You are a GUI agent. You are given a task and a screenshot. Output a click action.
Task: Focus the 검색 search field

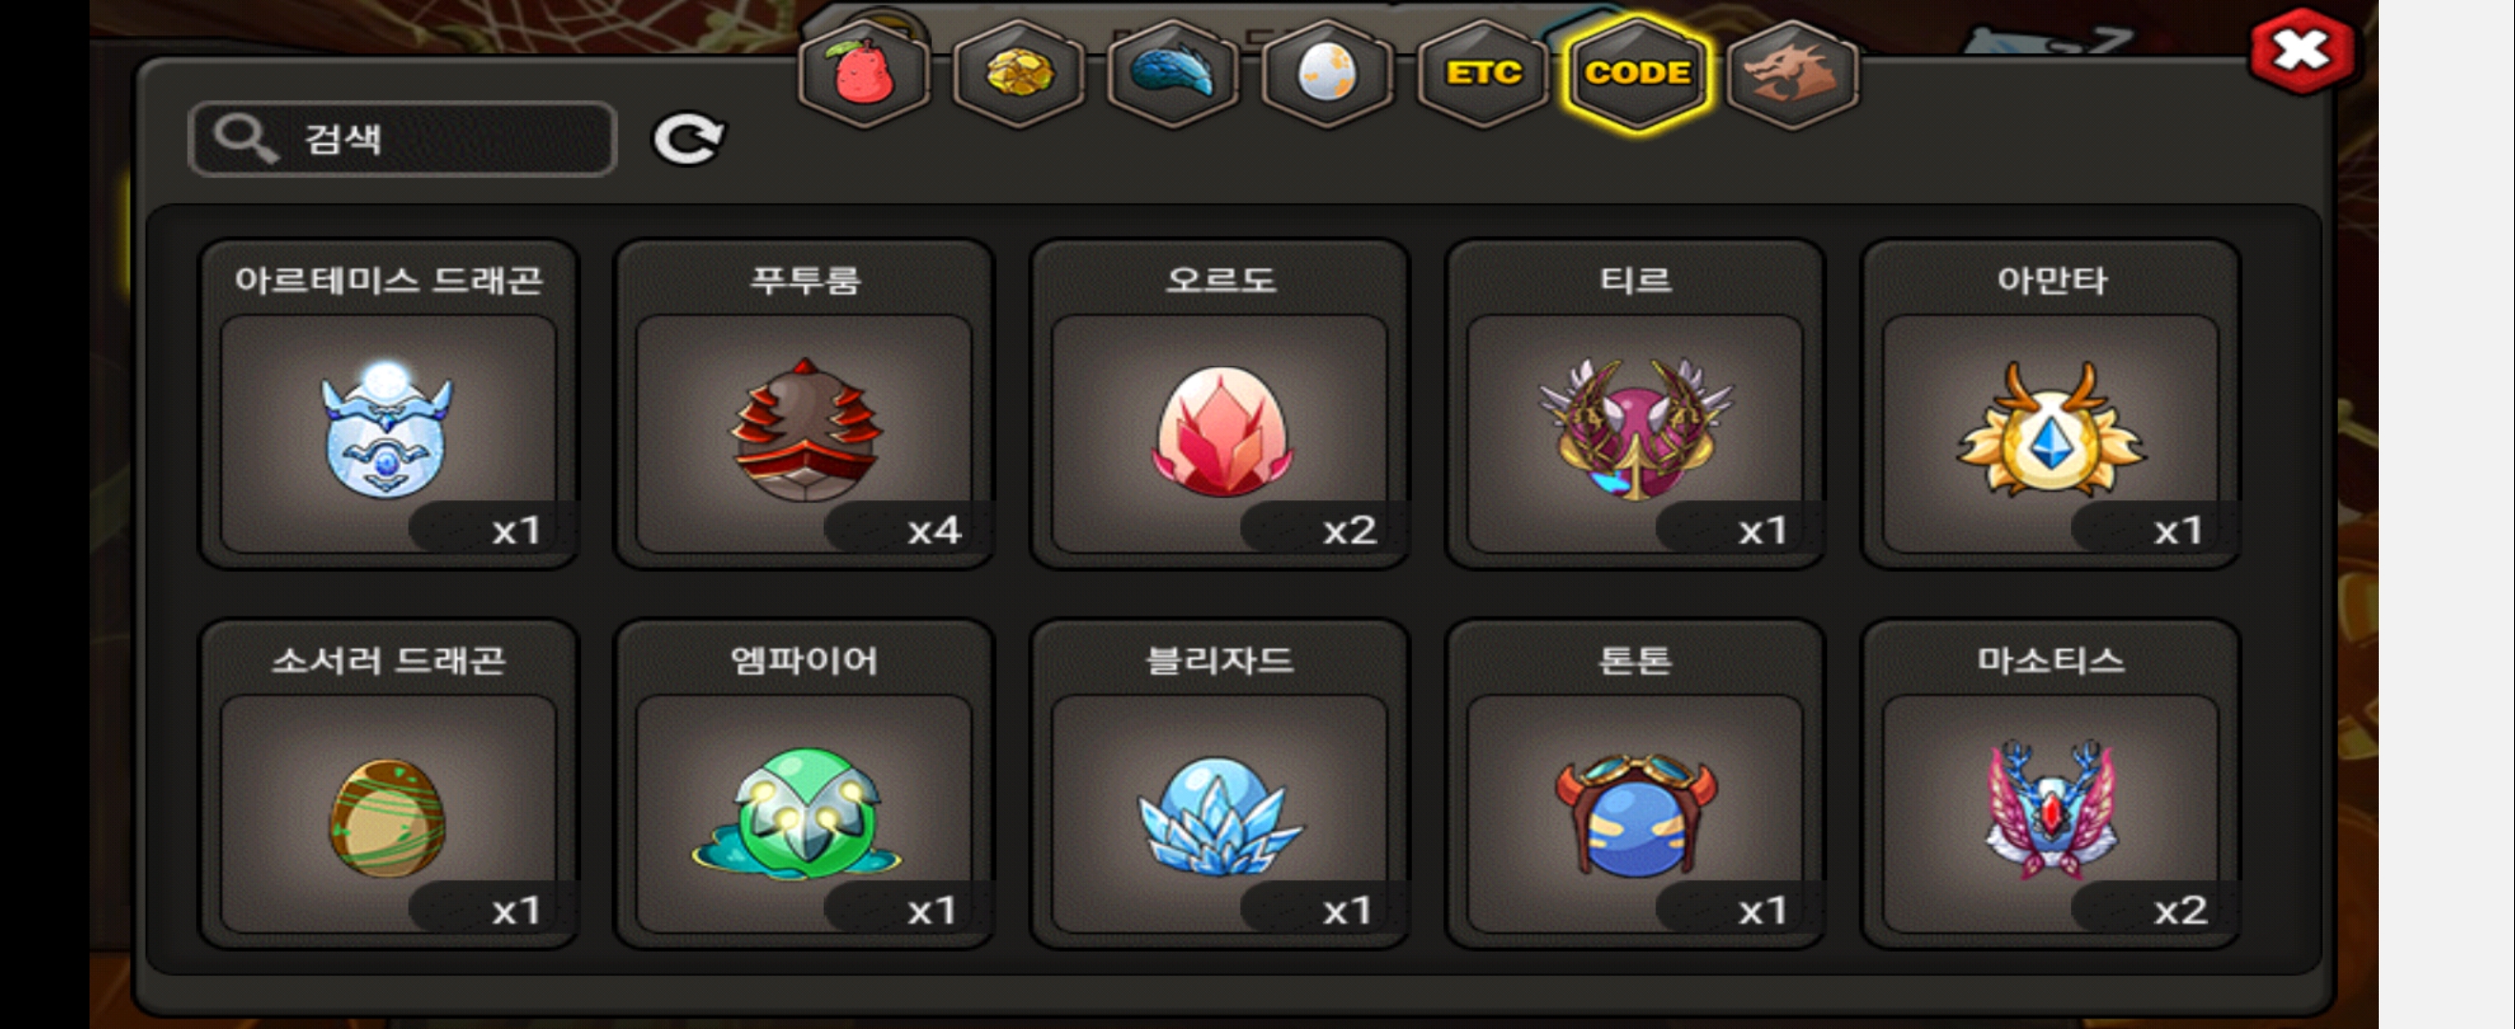click(402, 139)
